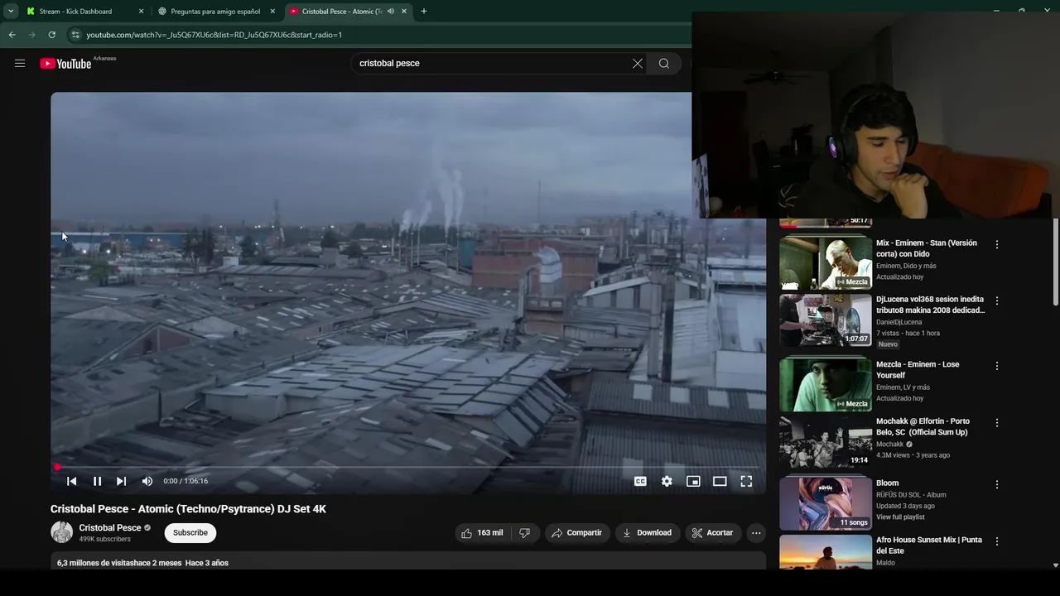Switch to Preguntas para amigo español tab
The image size is (1060, 596).
[215, 12]
